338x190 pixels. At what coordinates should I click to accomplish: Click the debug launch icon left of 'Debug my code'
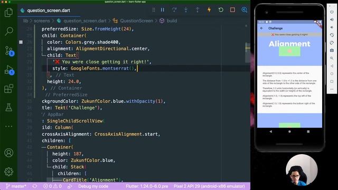coord(70,186)
